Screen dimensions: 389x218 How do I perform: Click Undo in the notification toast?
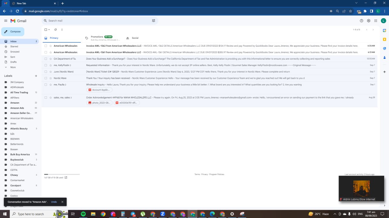(54, 202)
